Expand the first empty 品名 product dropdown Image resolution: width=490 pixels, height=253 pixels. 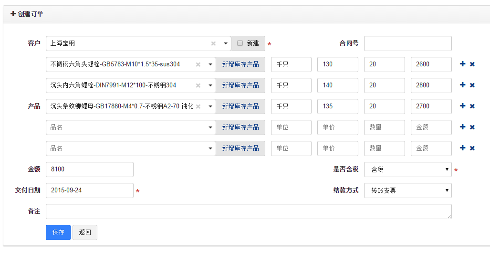[x=210, y=127]
